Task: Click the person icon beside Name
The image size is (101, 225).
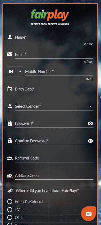Action: click(10, 37)
